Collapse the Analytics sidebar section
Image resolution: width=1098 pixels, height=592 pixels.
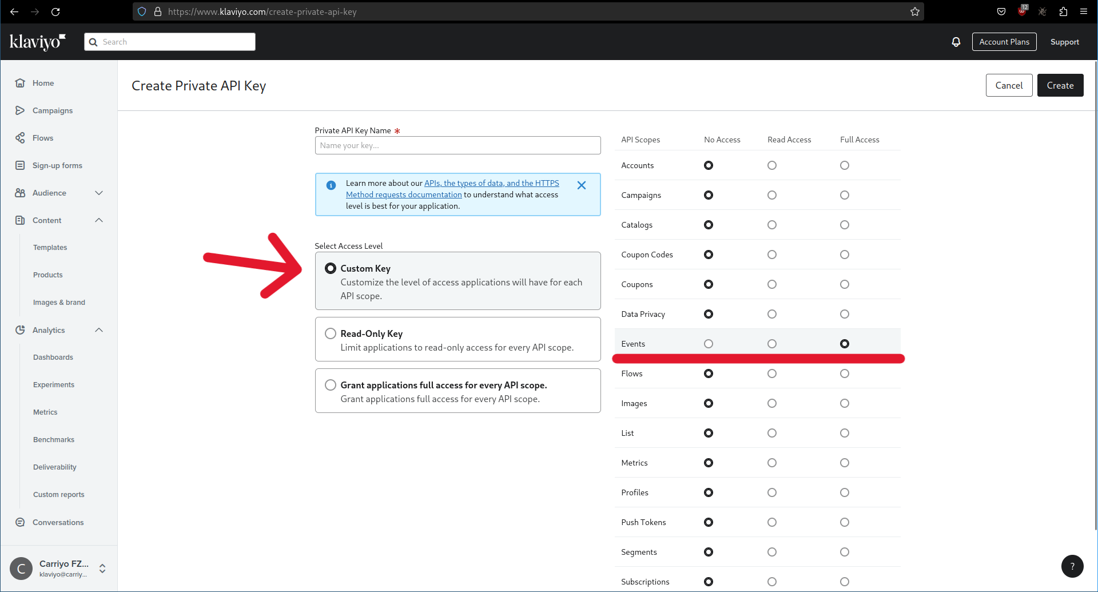point(99,330)
